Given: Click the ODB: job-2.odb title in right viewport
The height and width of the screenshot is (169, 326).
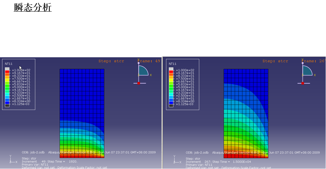Looking at the screenshot, I should [197, 152].
